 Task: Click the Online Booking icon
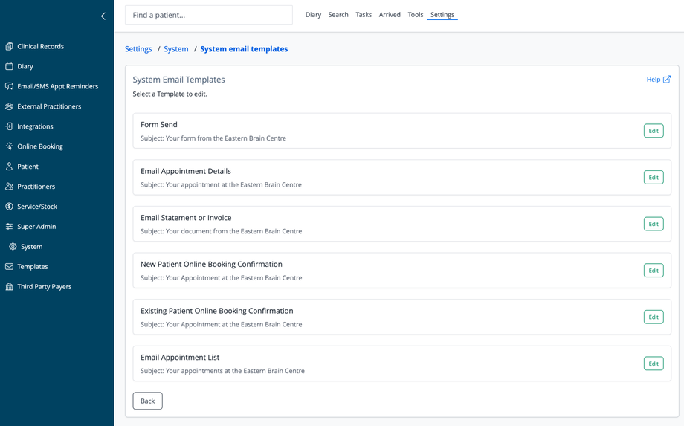pyautogui.click(x=10, y=146)
